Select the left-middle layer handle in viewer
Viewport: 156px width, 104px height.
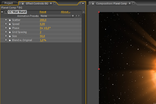[x=99, y=69]
